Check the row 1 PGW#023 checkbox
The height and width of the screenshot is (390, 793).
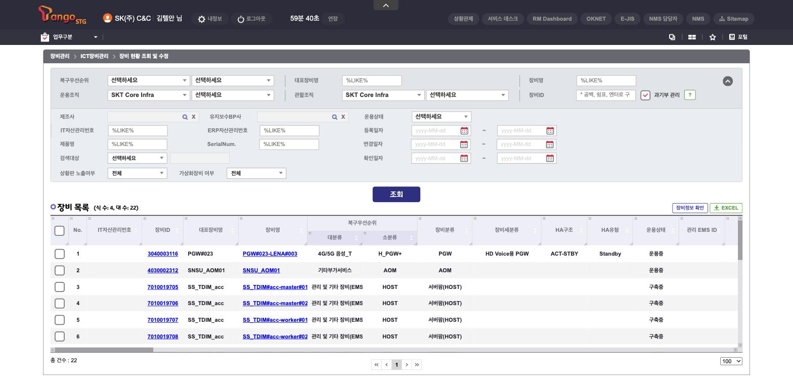(60, 254)
